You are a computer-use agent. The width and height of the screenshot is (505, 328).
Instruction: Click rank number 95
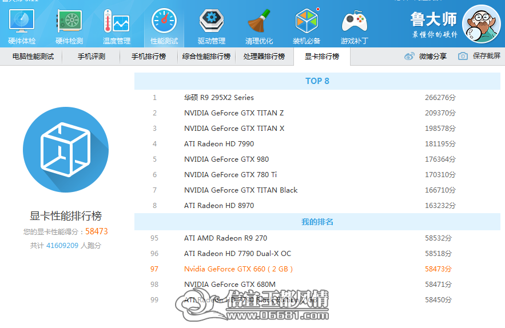tap(154, 238)
